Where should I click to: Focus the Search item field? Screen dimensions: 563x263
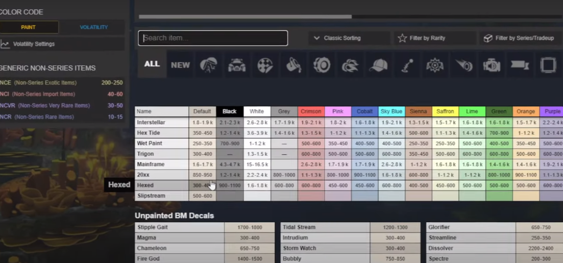tap(213, 38)
